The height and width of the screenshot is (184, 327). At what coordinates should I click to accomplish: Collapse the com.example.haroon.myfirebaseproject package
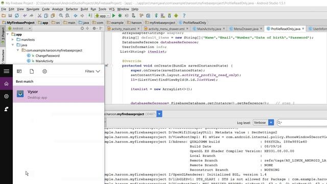tap(18, 50)
